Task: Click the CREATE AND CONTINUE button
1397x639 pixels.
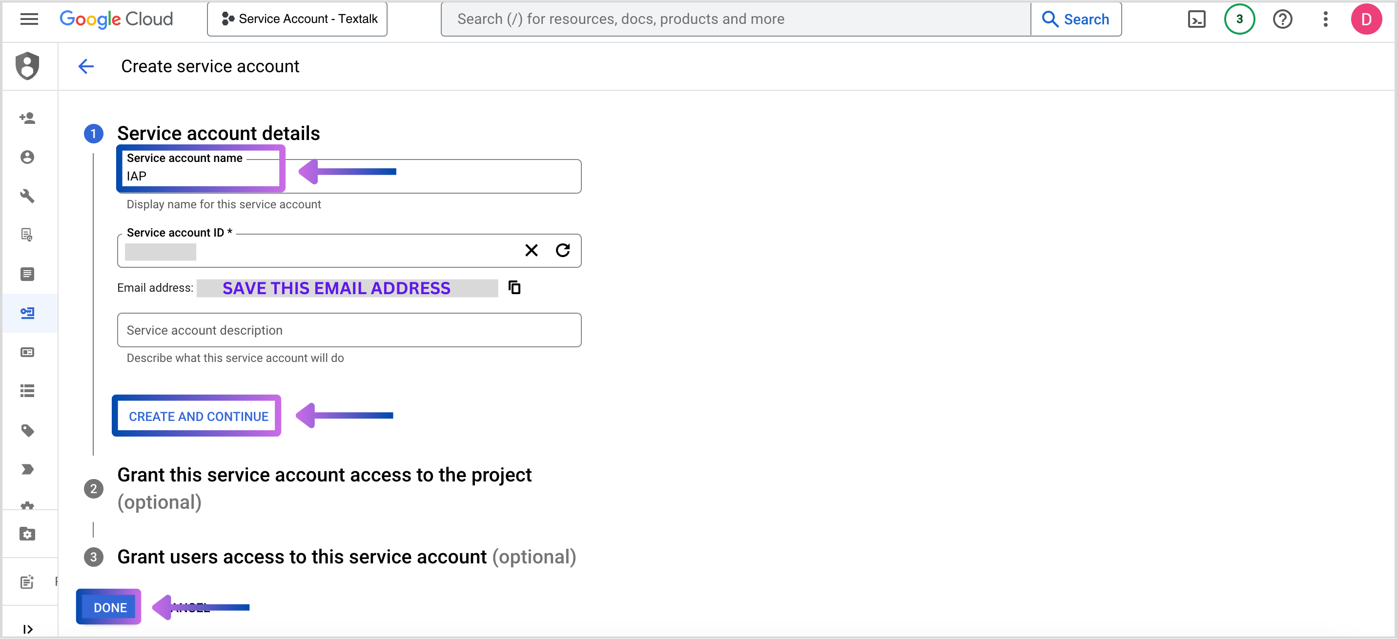Action: point(198,416)
